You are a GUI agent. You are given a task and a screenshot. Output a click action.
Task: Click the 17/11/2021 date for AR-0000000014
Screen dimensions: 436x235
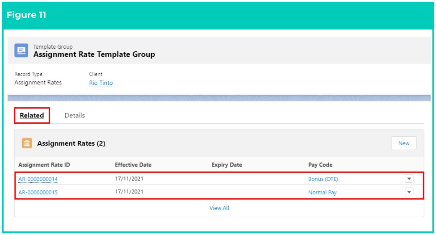pyautogui.click(x=129, y=179)
